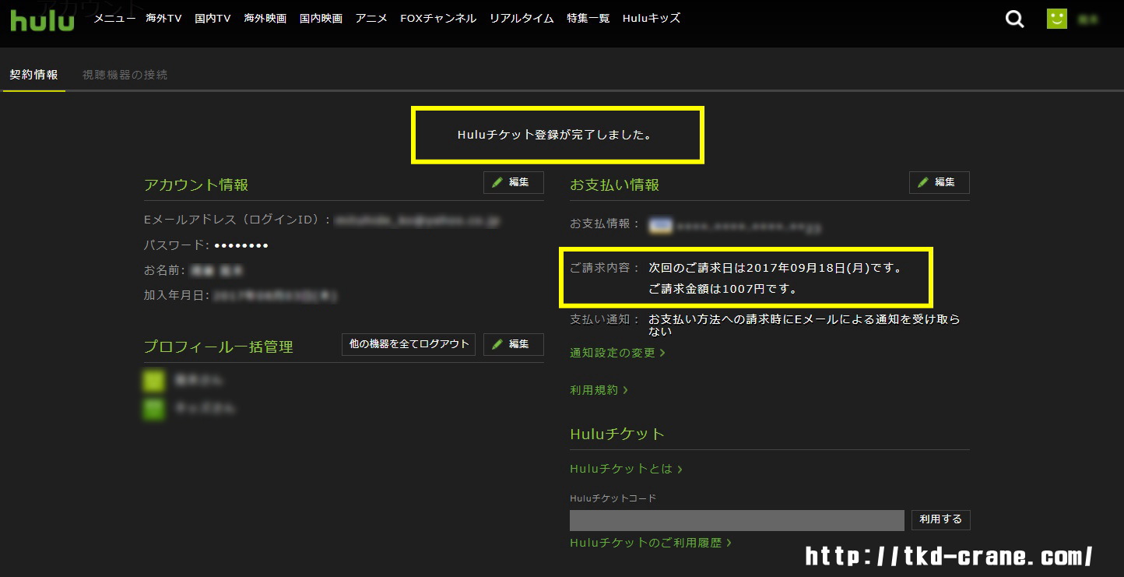Open 海外TV in the navigation bar
Screen dimensions: 1124x577
[x=163, y=18]
